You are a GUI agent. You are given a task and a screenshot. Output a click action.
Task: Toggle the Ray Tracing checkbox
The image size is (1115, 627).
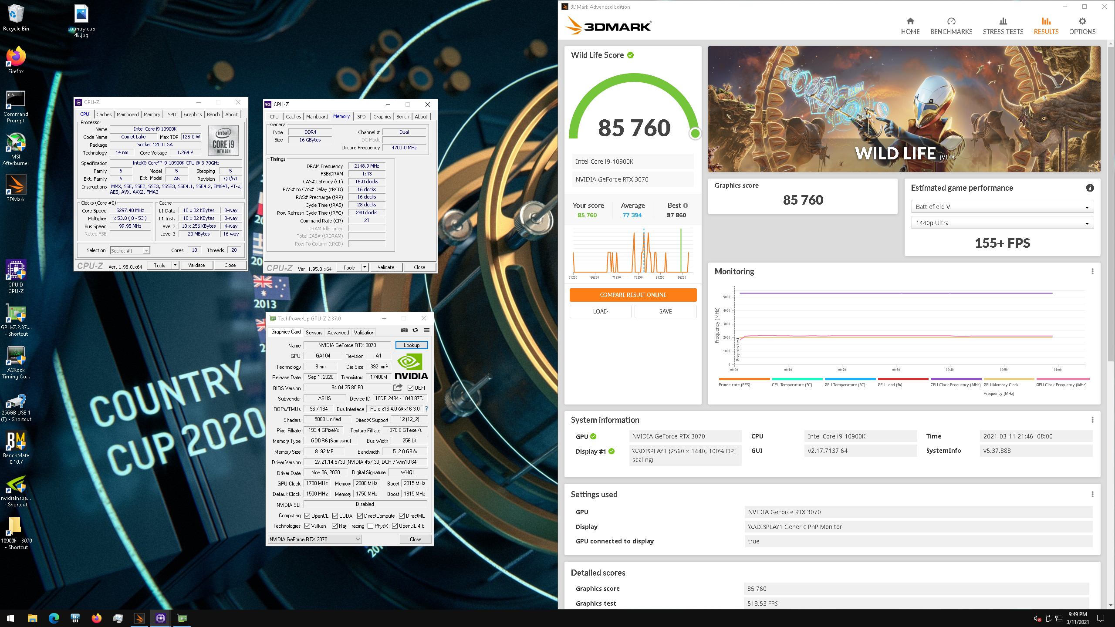pos(334,526)
